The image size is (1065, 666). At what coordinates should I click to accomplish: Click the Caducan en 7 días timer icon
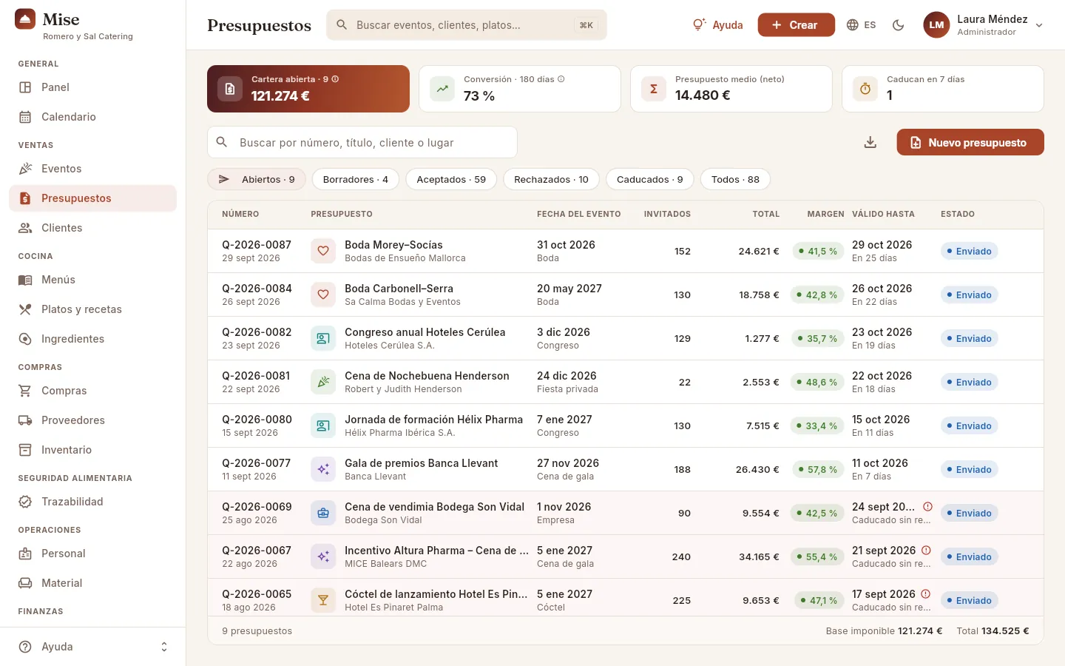pyautogui.click(x=865, y=89)
